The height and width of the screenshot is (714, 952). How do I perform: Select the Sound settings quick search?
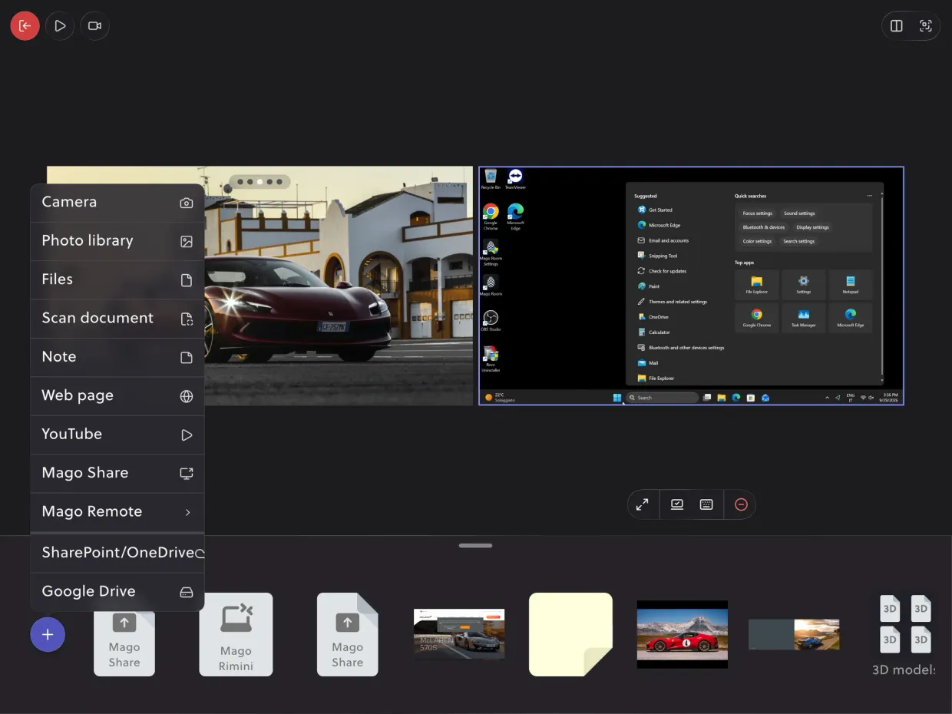click(799, 213)
